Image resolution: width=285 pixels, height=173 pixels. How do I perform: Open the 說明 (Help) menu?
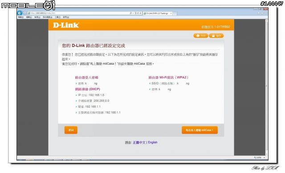pyautogui.click(x=66, y=17)
